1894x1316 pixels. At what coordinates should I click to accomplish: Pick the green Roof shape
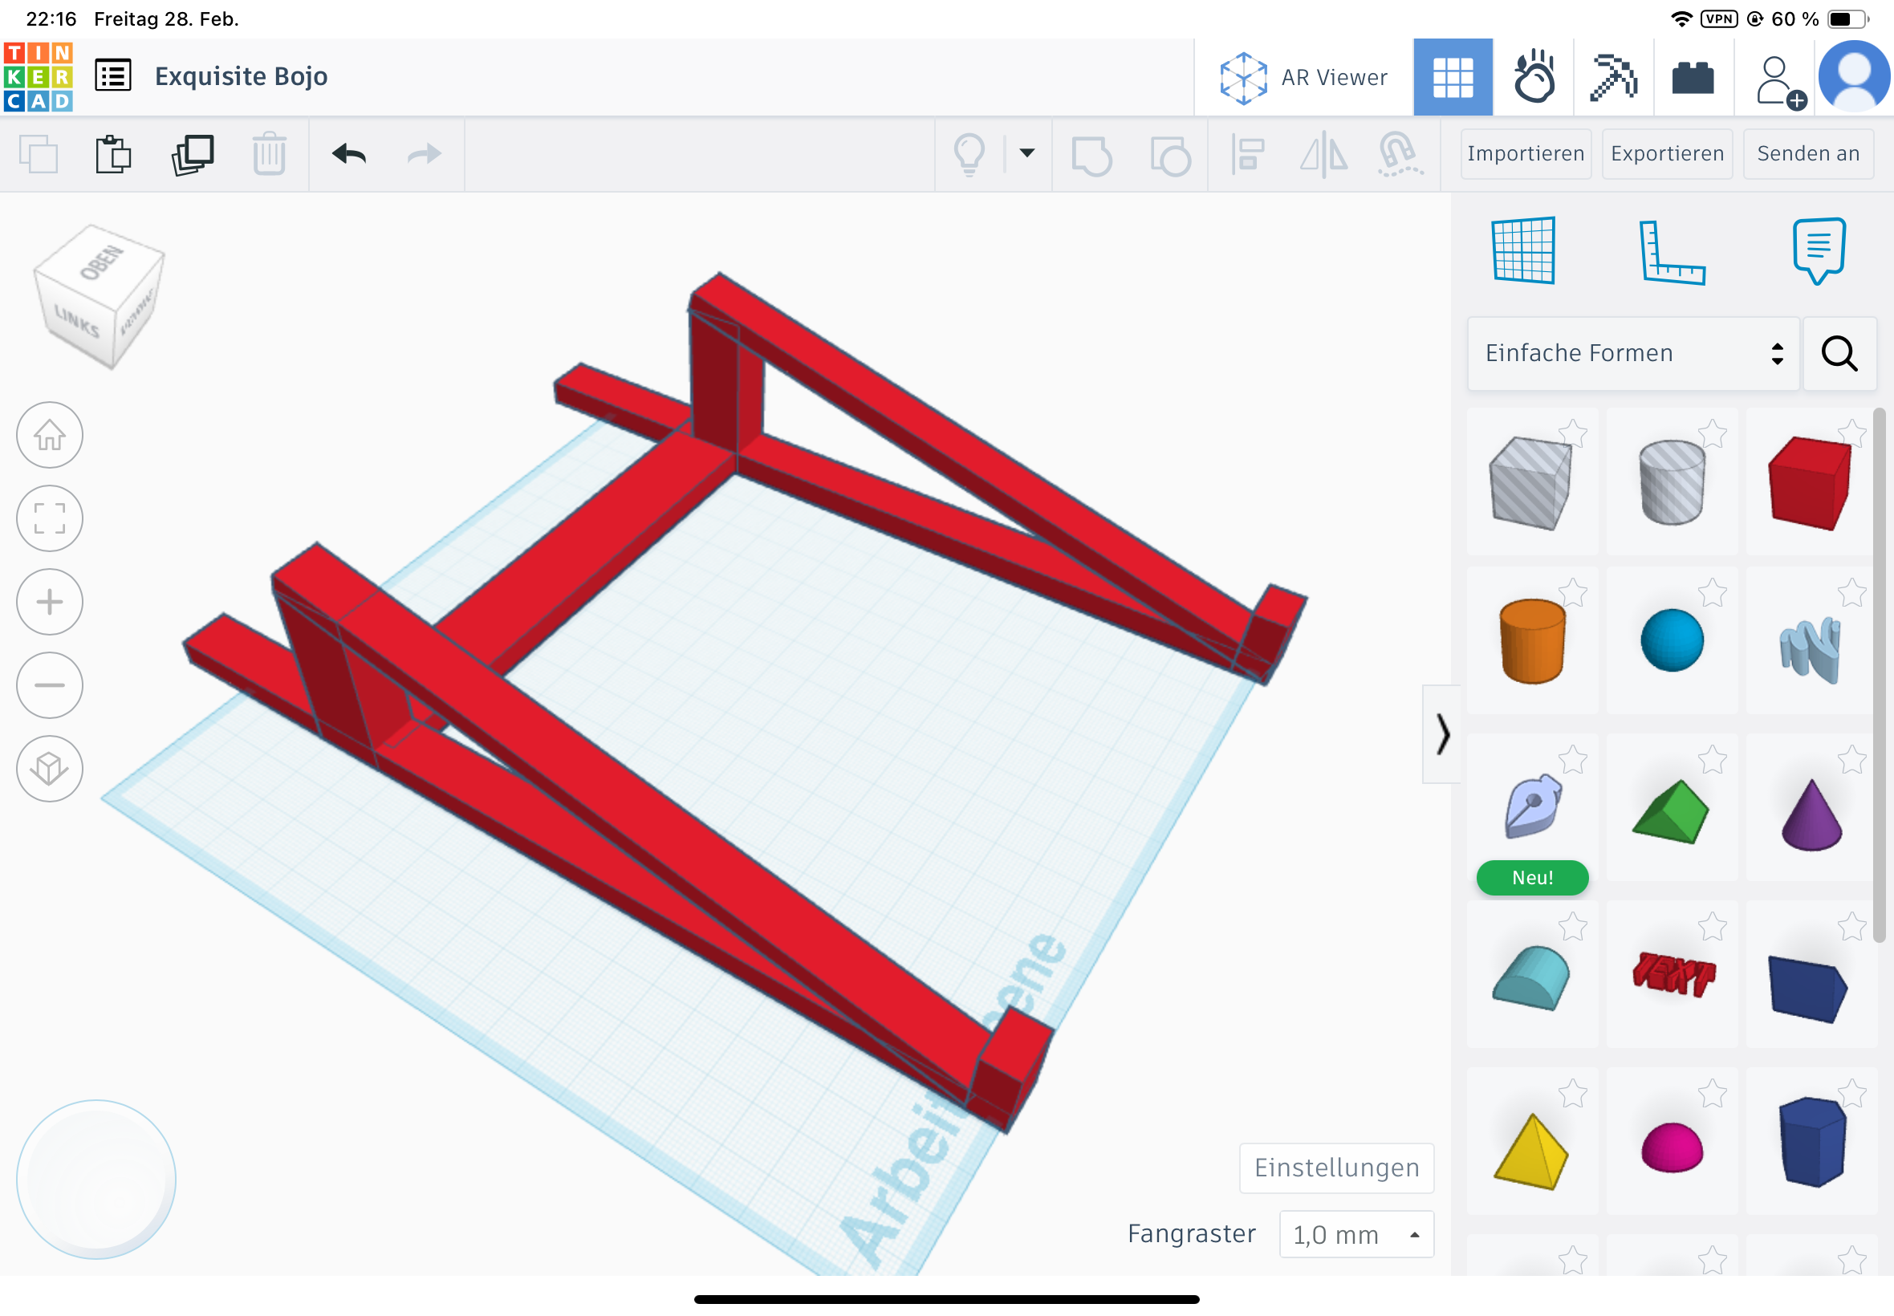(1671, 811)
